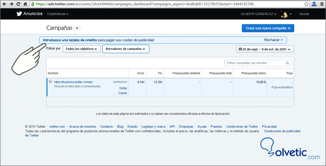
Task: Open the 25 de sept. – 9 de oct. date picker
Action: pyautogui.click(x=265, y=49)
